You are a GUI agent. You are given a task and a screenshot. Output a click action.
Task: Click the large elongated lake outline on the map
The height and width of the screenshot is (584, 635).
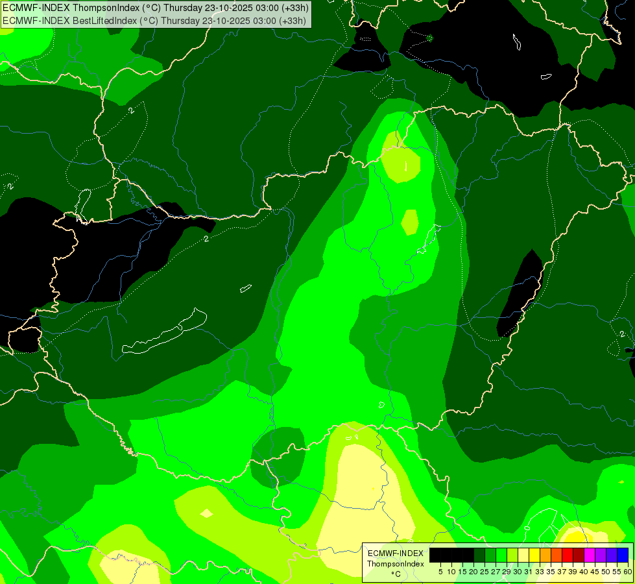tap(164, 331)
